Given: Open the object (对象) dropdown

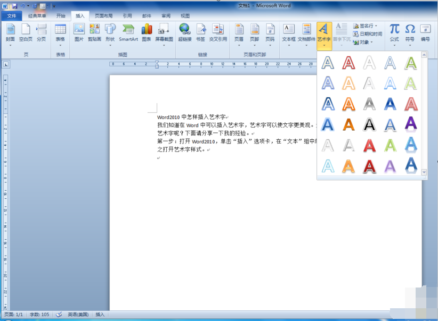Looking at the screenshot, I should [x=363, y=42].
